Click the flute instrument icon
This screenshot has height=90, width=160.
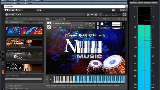(x=49, y=27)
